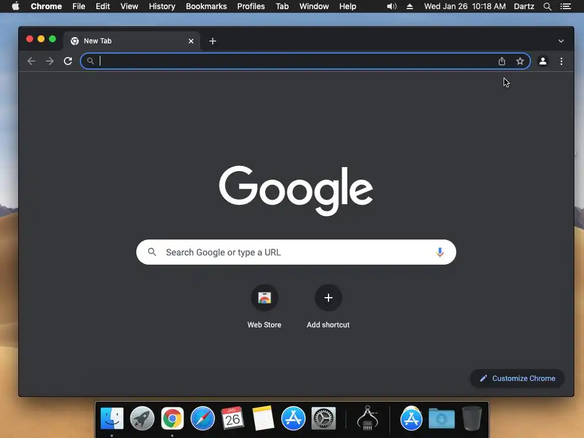The width and height of the screenshot is (584, 438).
Task: Open System Preferences from the Dock
Action: pyautogui.click(x=323, y=418)
